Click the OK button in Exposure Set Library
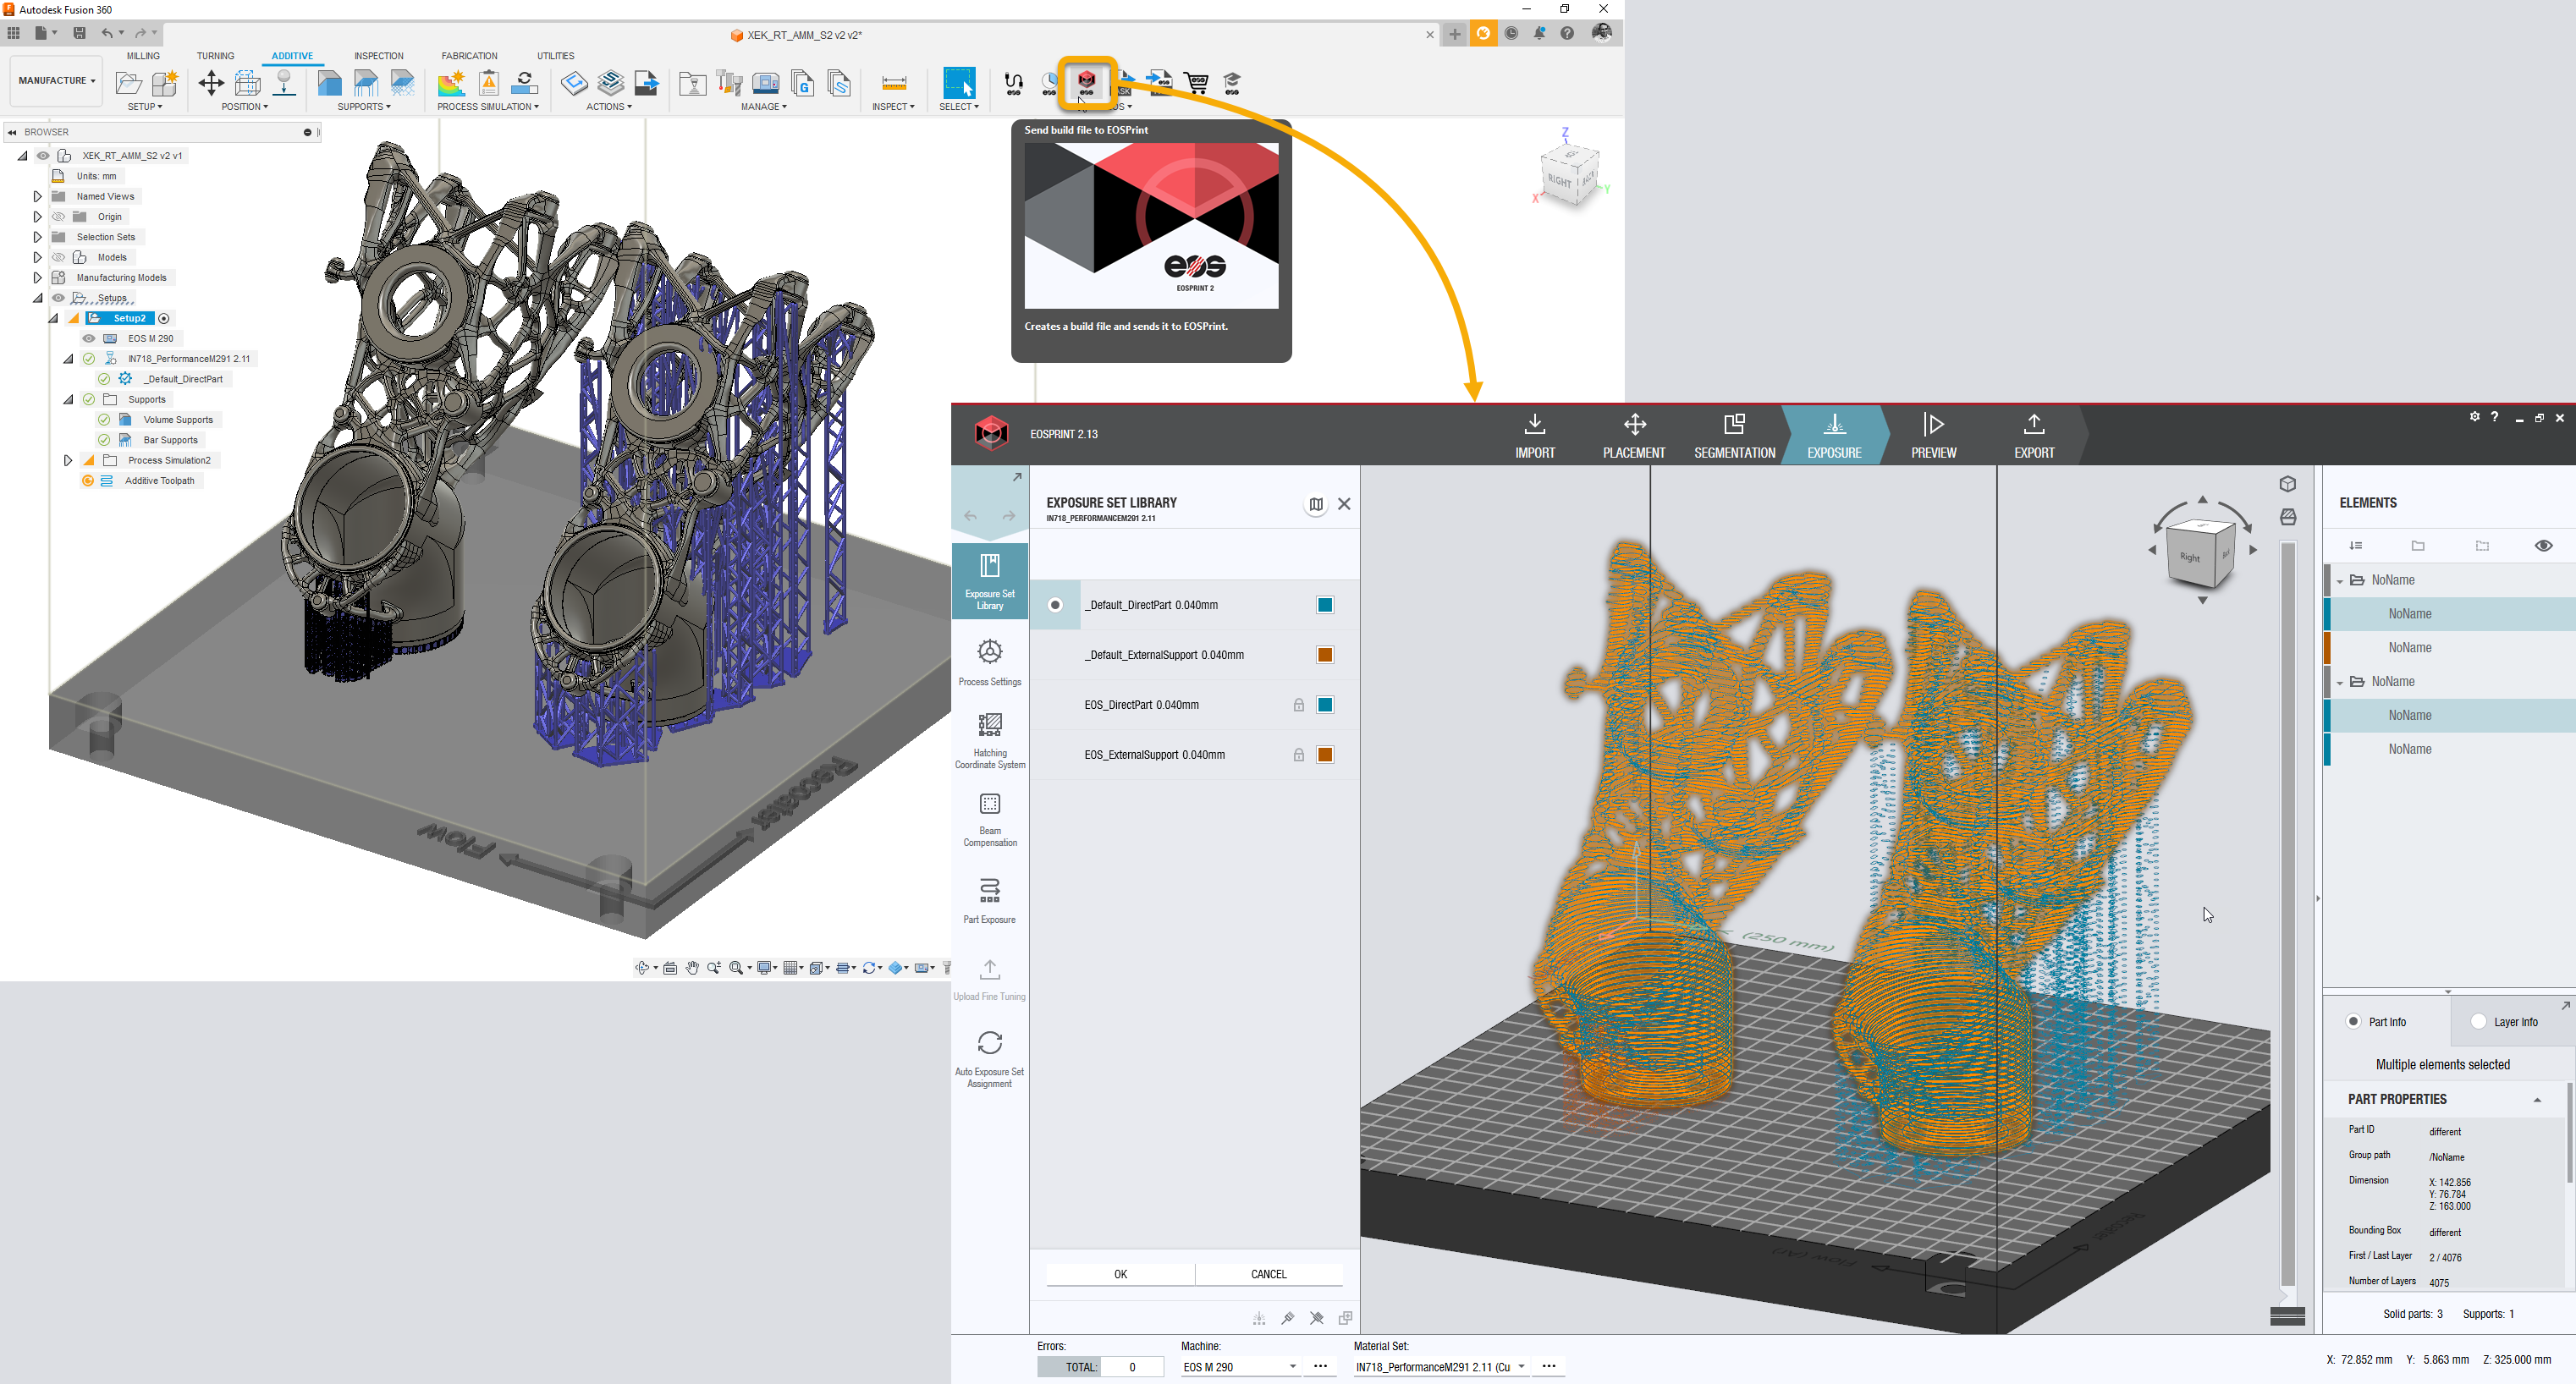2576x1384 pixels. click(1120, 1273)
